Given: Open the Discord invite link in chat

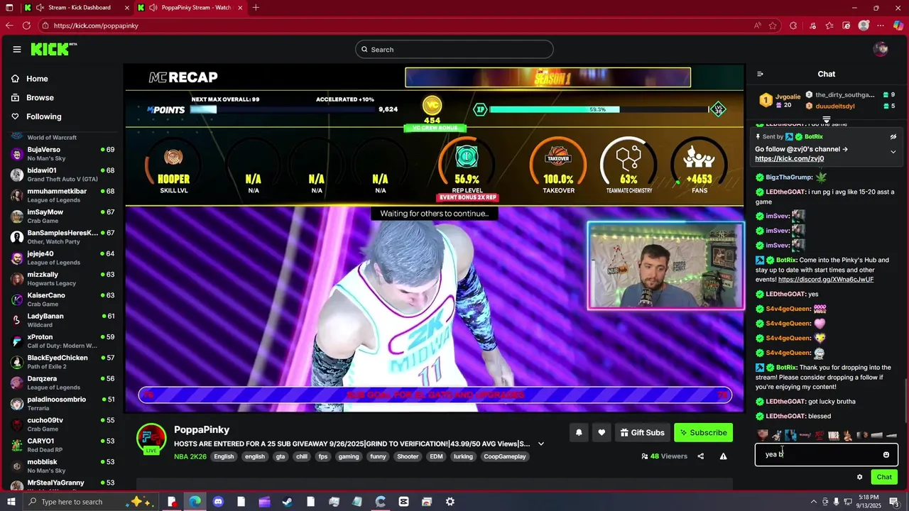Looking at the screenshot, I should tap(826, 280).
